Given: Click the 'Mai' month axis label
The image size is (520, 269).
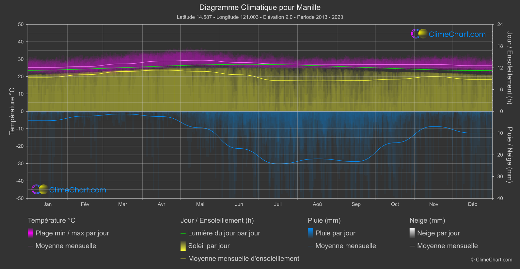Looking at the screenshot, I should [200, 204].
